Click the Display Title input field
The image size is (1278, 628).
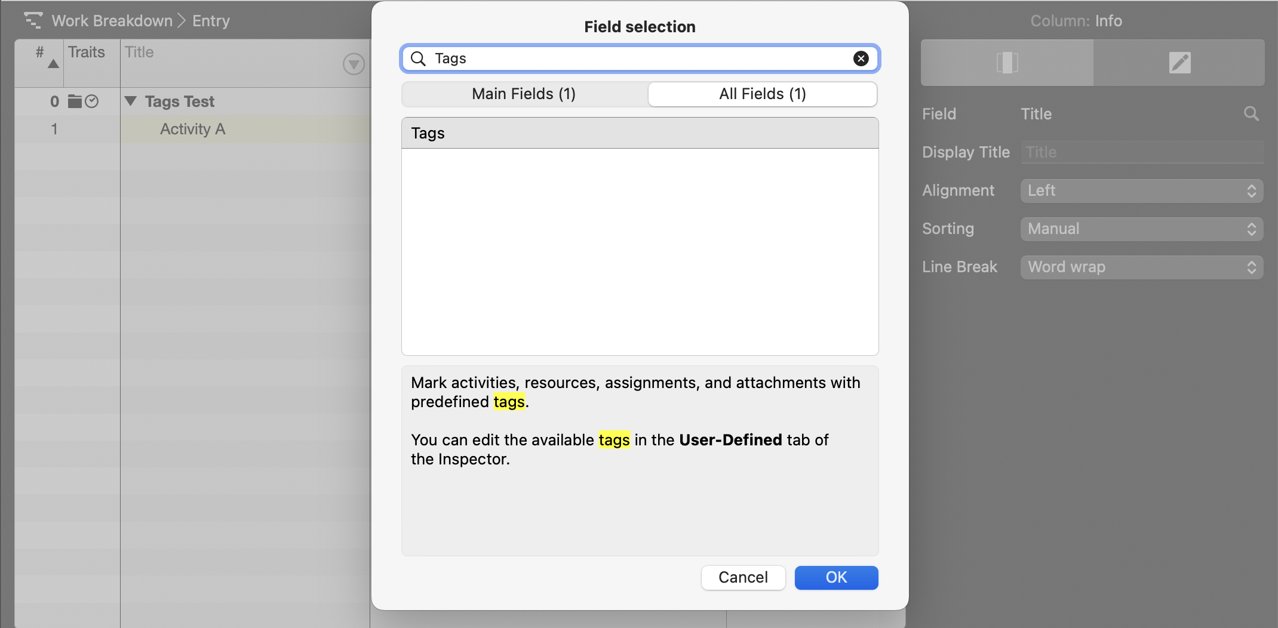tap(1142, 152)
